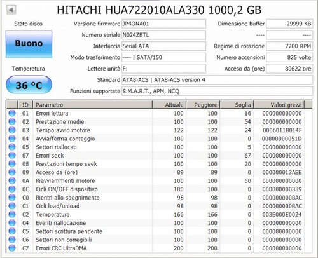Screen dimensions: 318x258
Task: Select the Rientri allo spegnimento parameter text
Action: coord(67,198)
